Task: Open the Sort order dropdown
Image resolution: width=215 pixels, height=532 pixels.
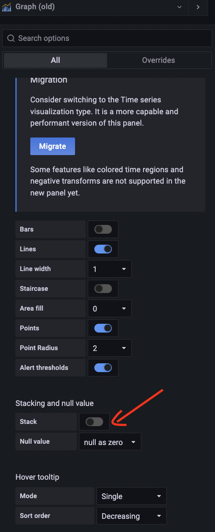Action: (132, 516)
